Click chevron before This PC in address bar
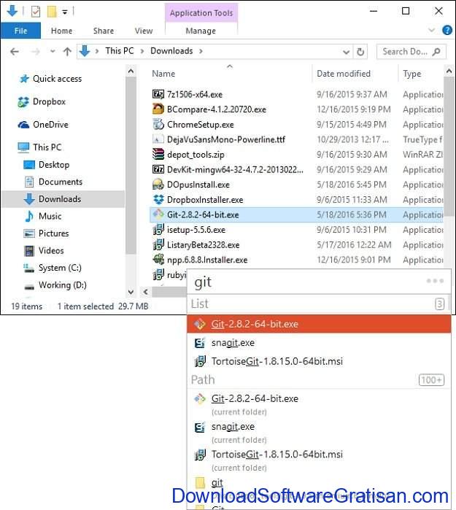The image size is (456, 510). coord(97,51)
